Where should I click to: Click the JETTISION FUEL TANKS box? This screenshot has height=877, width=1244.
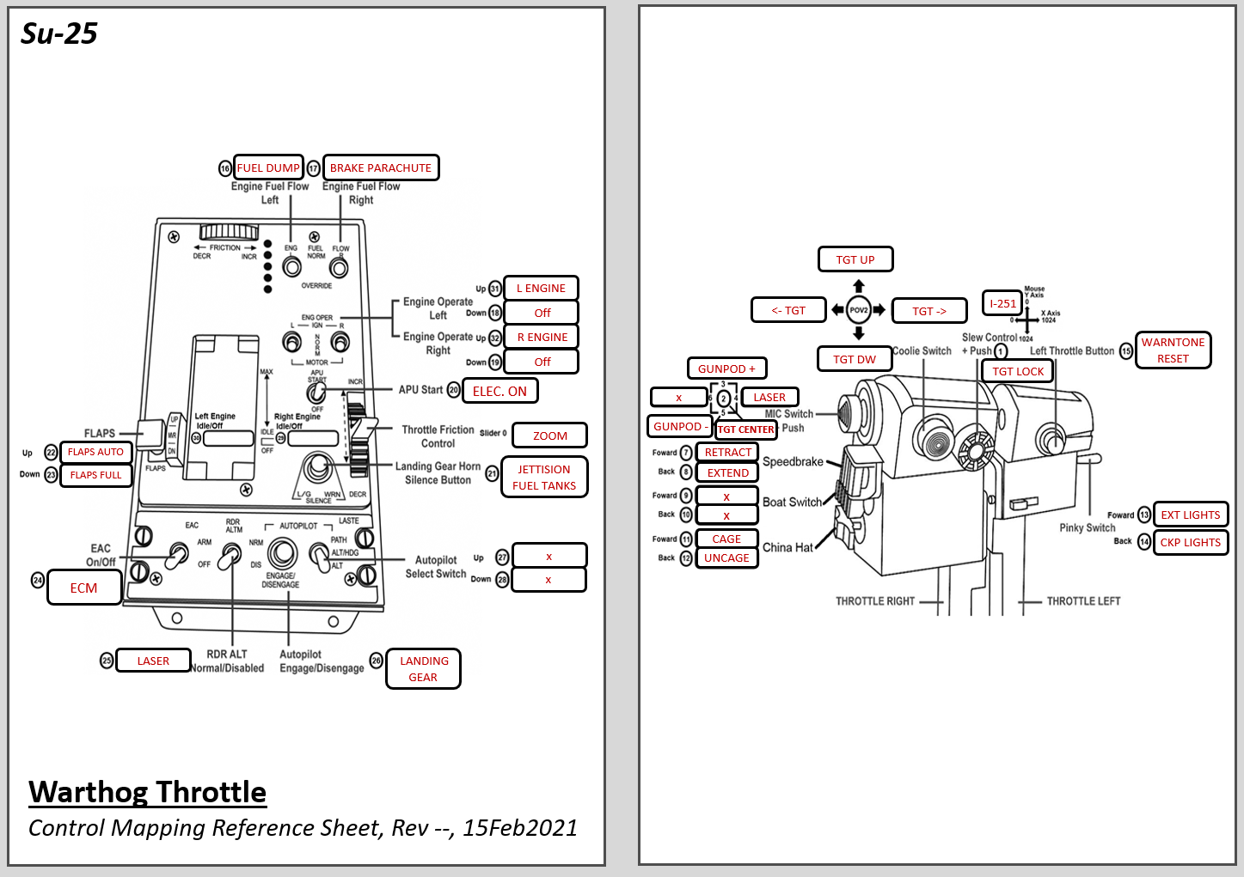(x=544, y=478)
